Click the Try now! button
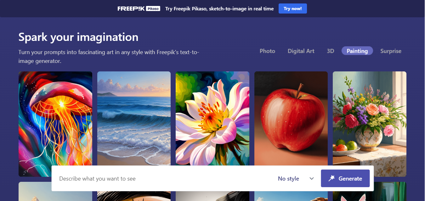The image size is (425, 201). (x=292, y=8)
